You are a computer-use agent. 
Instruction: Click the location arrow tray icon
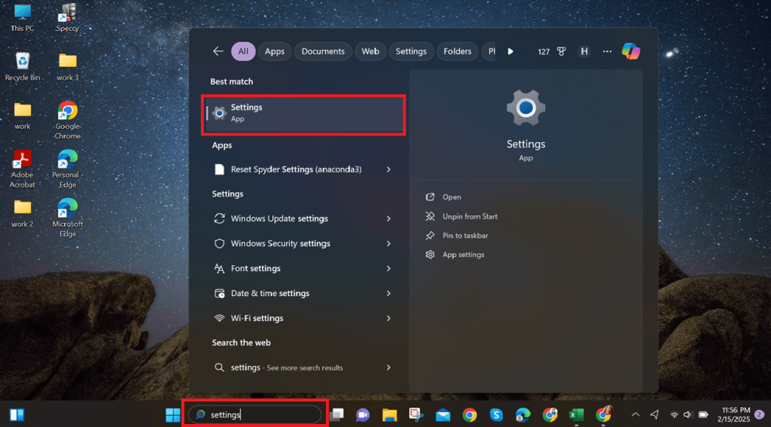[x=654, y=415]
